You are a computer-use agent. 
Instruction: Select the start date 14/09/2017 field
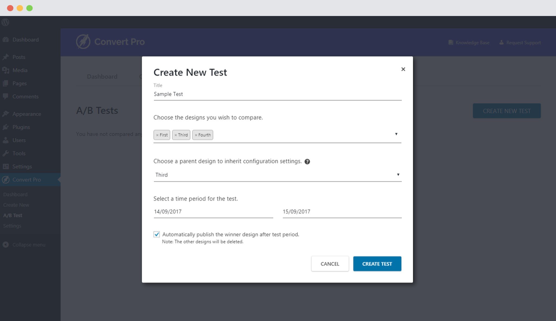pyautogui.click(x=213, y=211)
